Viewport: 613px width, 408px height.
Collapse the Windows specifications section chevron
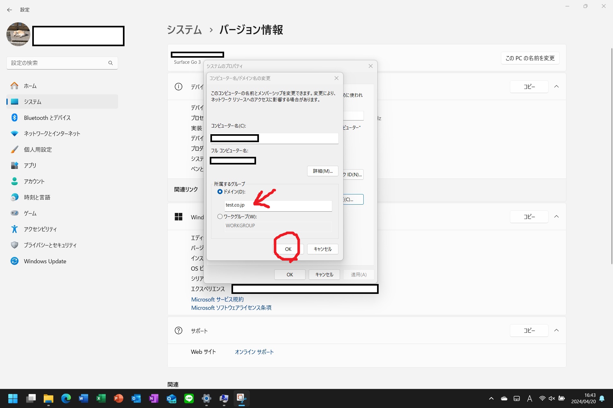[556, 216]
